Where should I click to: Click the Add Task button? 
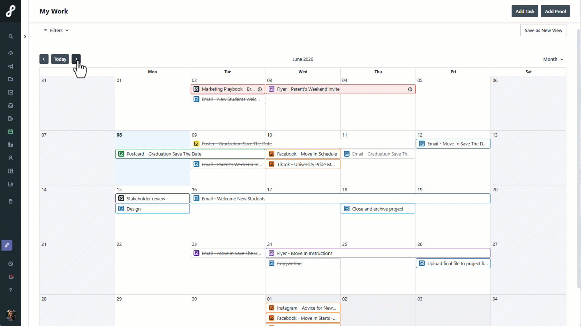525,11
